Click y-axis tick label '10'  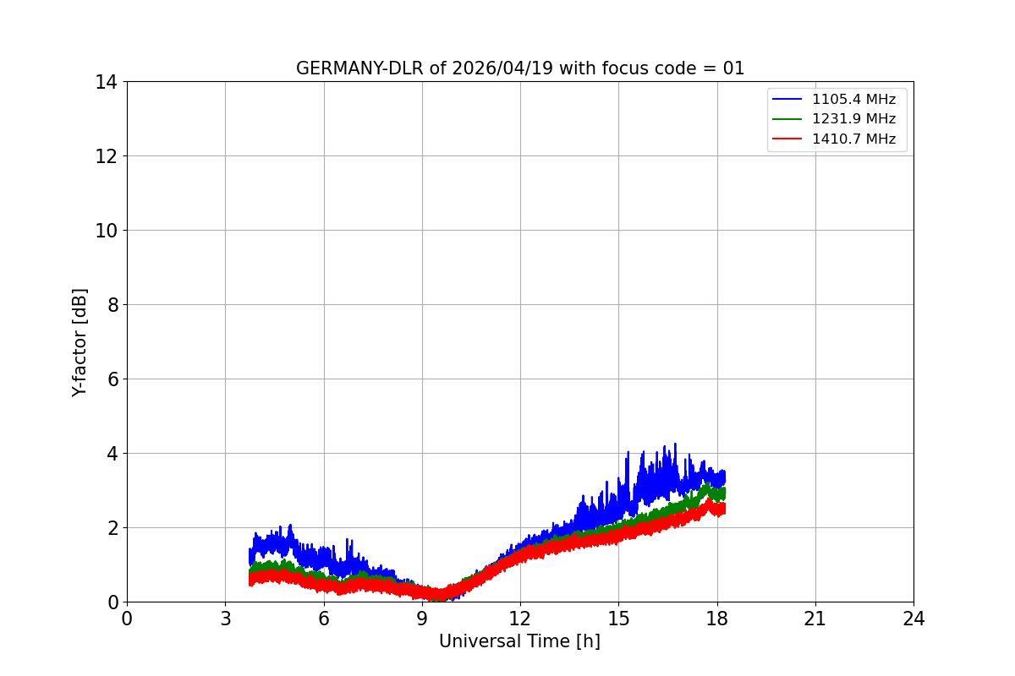pos(106,231)
